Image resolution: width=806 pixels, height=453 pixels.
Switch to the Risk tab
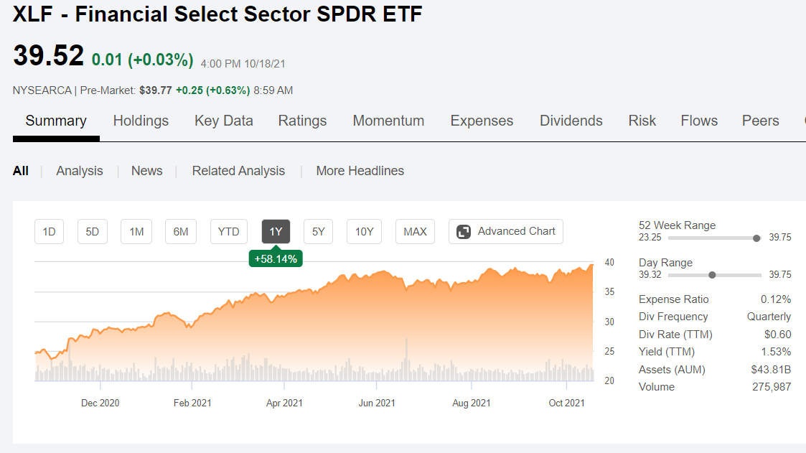pos(642,121)
